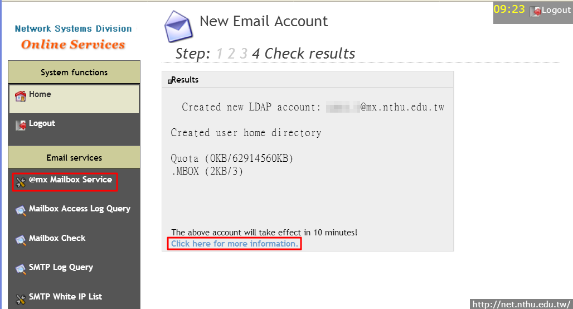Go to step 1 in the step indicator
The image size is (573, 309).
pyautogui.click(x=219, y=54)
